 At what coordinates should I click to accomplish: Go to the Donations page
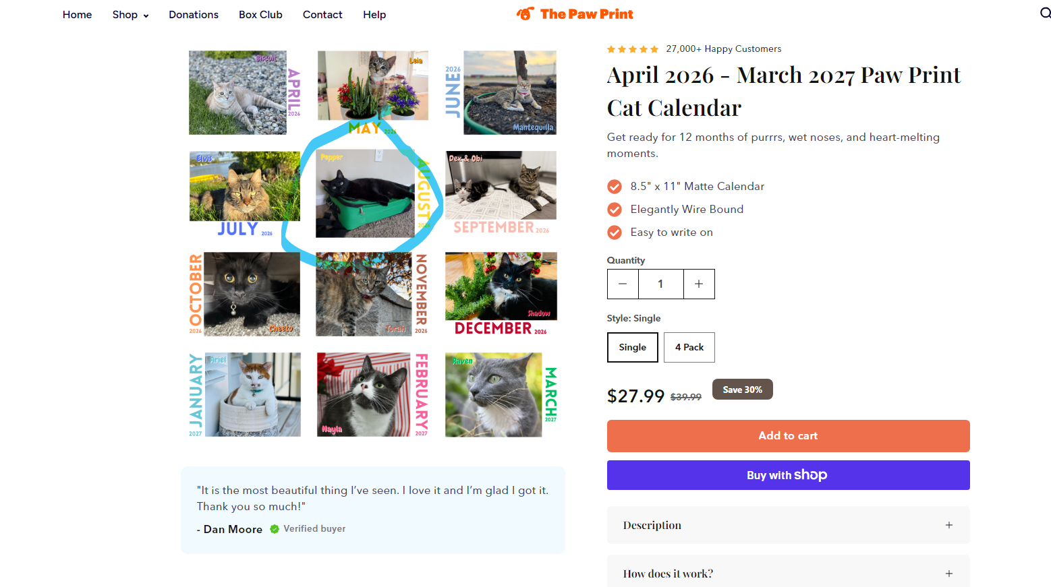194,15
